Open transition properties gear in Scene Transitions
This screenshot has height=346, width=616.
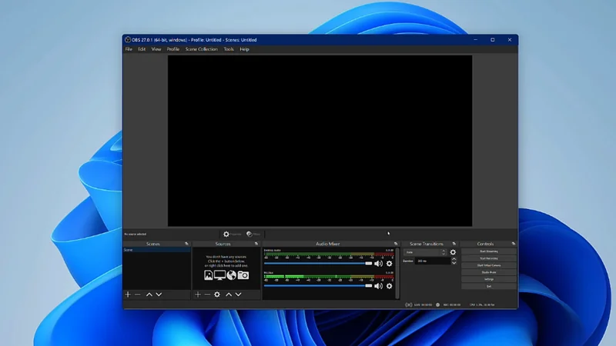coord(453,252)
